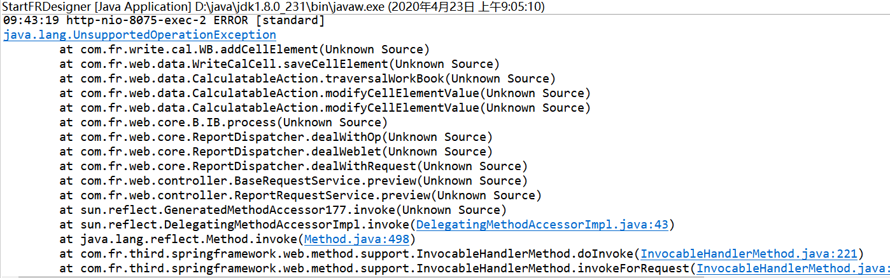890x278 pixels.
Task: Click the 09:43:19 ERROR log line
Action: click(x=164, y=20)
